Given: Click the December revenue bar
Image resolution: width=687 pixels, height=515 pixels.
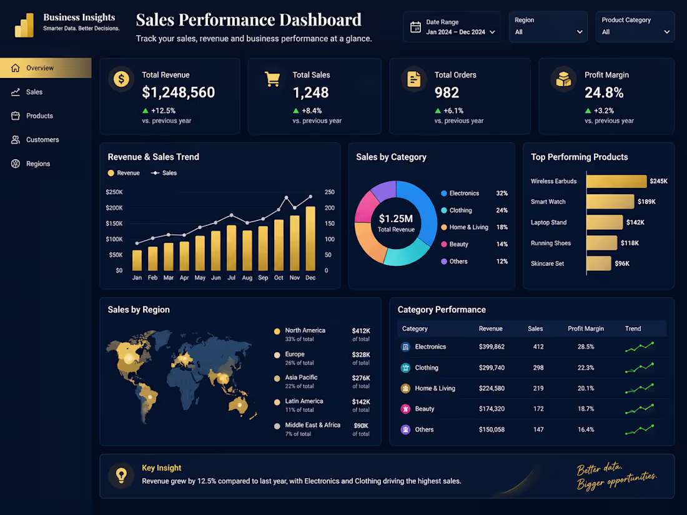Looking at the screenshot, I should tap(310, 238).
